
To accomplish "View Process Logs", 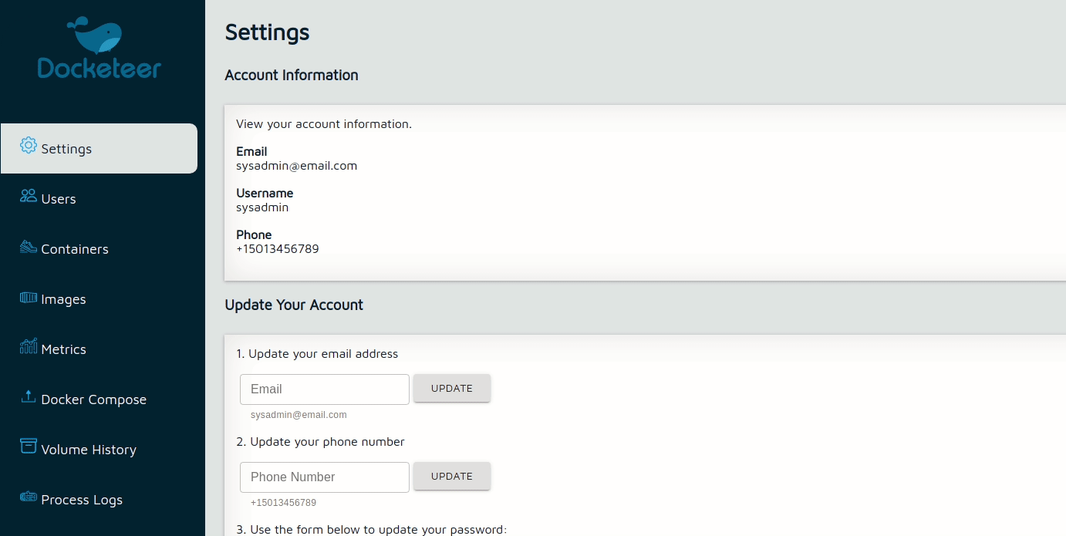I will point(99,500).
